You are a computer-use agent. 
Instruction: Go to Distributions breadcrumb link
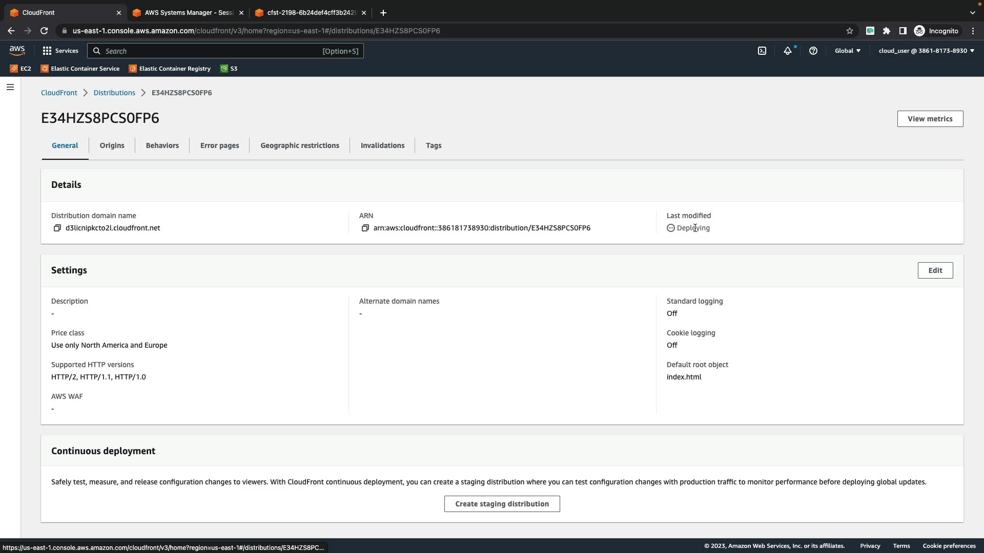114,93
